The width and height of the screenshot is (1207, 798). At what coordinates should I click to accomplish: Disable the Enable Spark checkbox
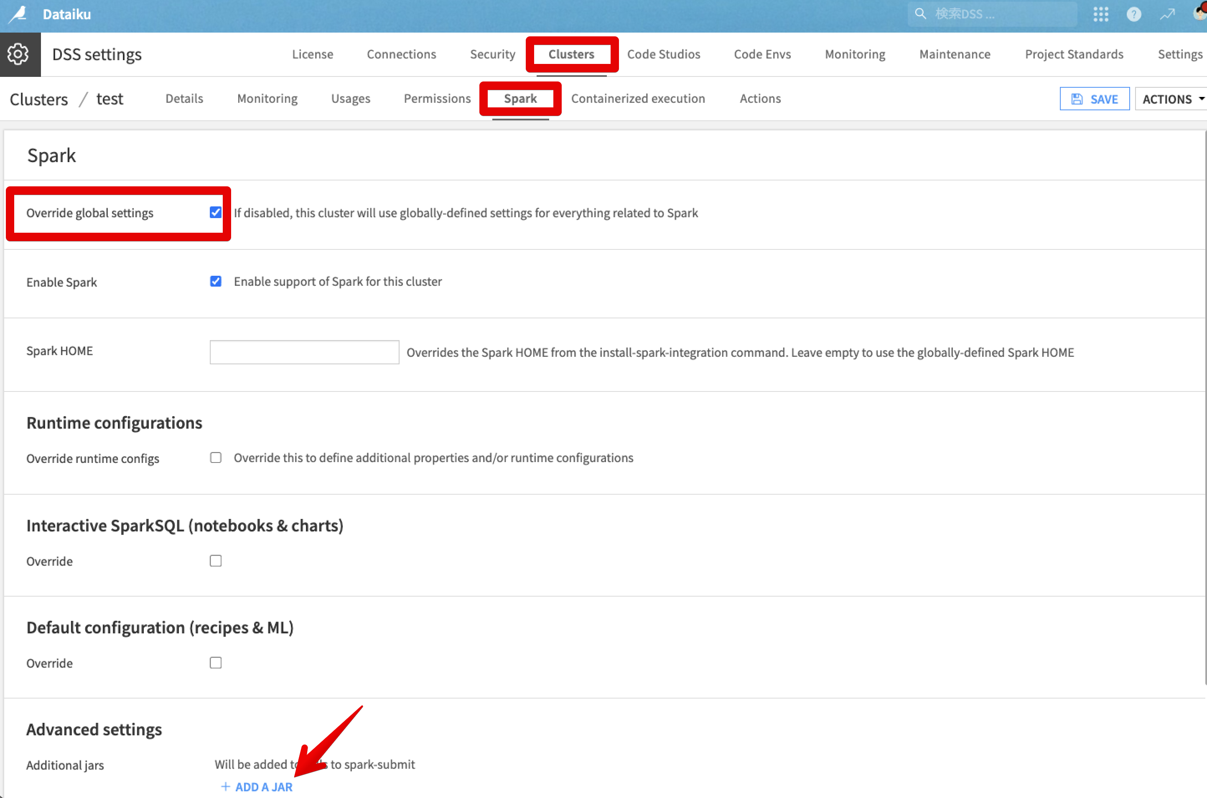click(x=215, y=282)
